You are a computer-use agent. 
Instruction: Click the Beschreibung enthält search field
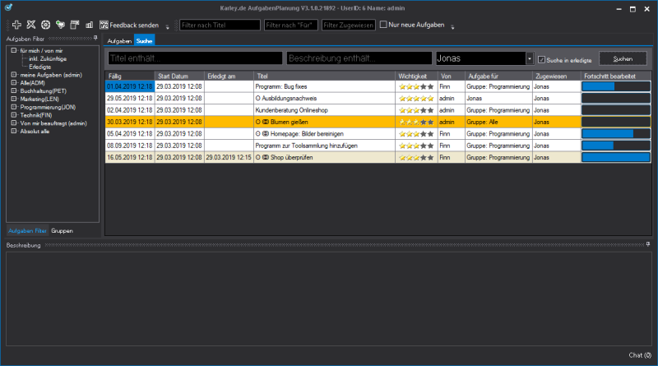[359, 58]
